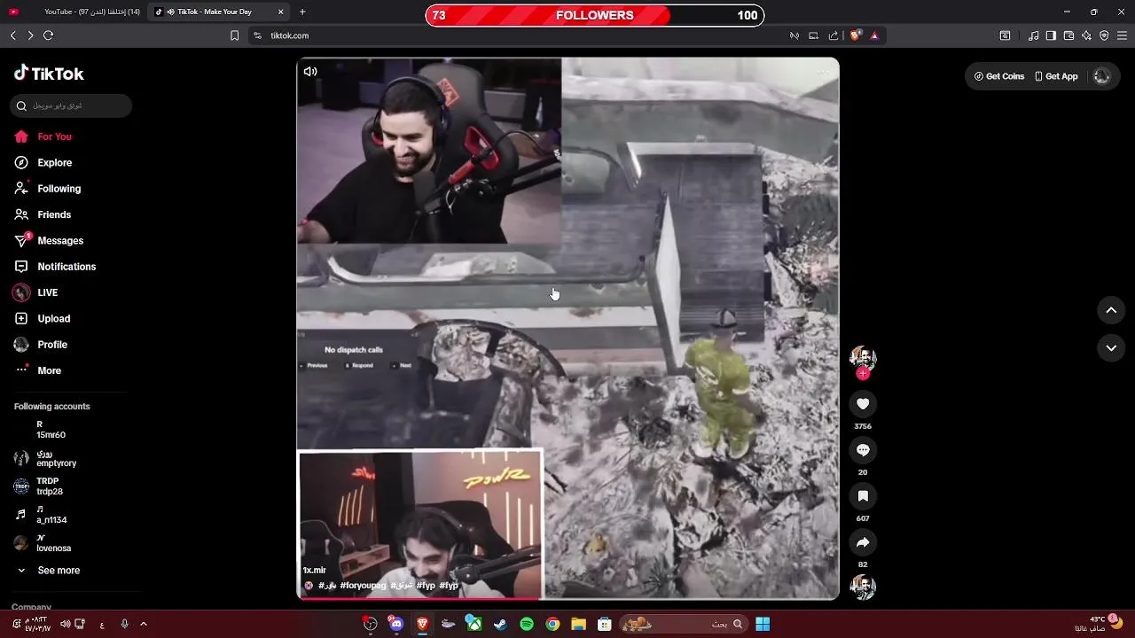Open Spotify from the taskbar

coord(527,624)
